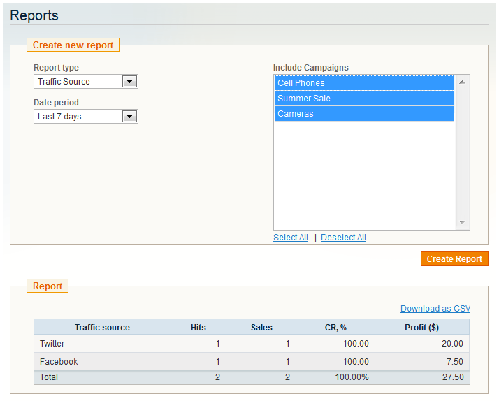499x401 pixels.
Task: Click the campaigns list scroll up arrow
Action: (x=463, y=82)
